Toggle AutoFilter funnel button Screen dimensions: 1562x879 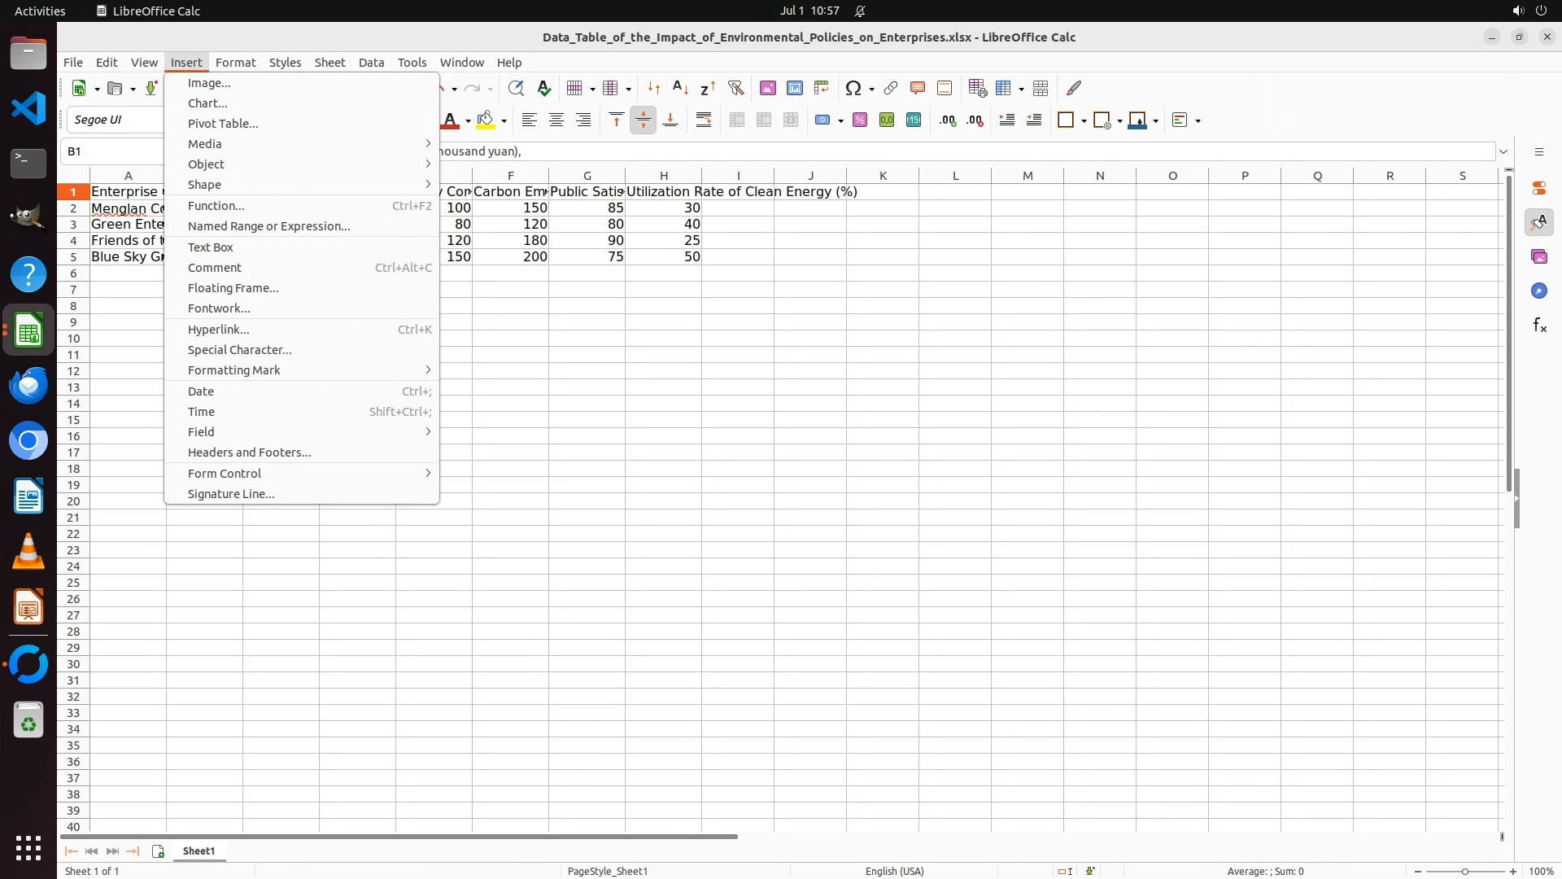pyautogui.click(x=735, y=88)
